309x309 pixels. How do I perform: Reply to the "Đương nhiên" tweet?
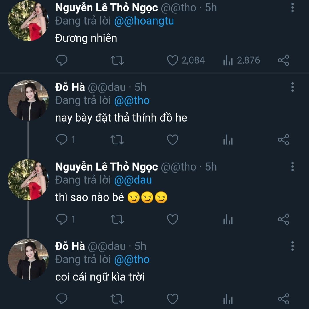pyautogui.click(x=62, y=60)
